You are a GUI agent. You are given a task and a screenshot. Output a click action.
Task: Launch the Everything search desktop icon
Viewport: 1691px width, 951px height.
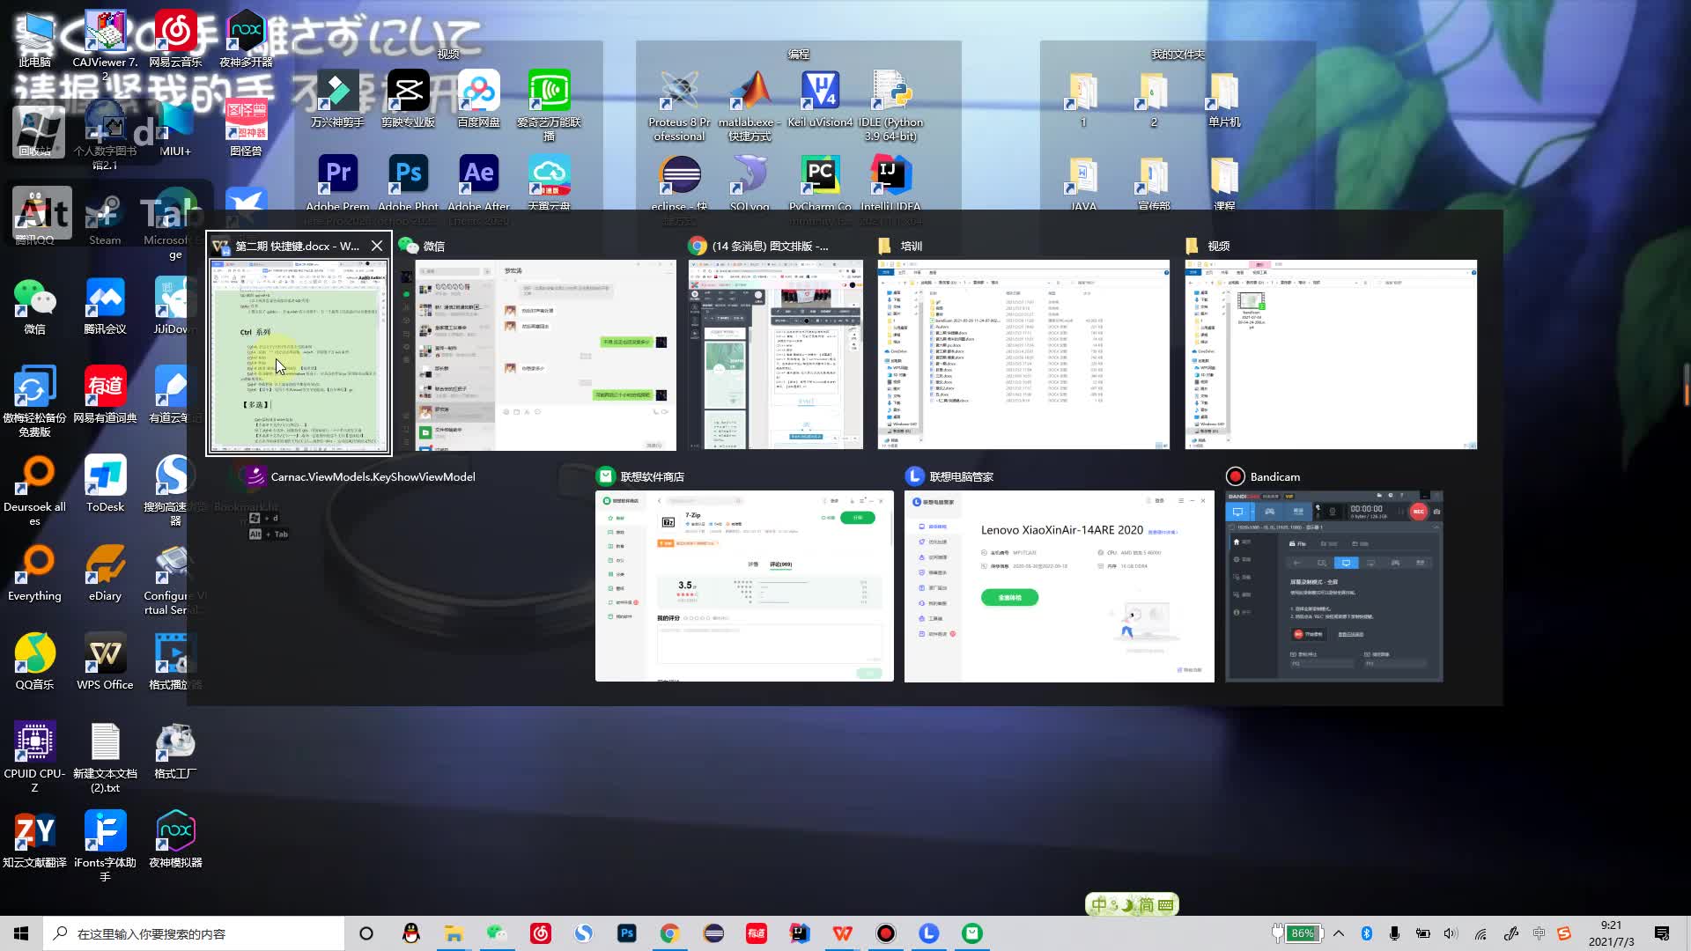[x=34, y=564]
